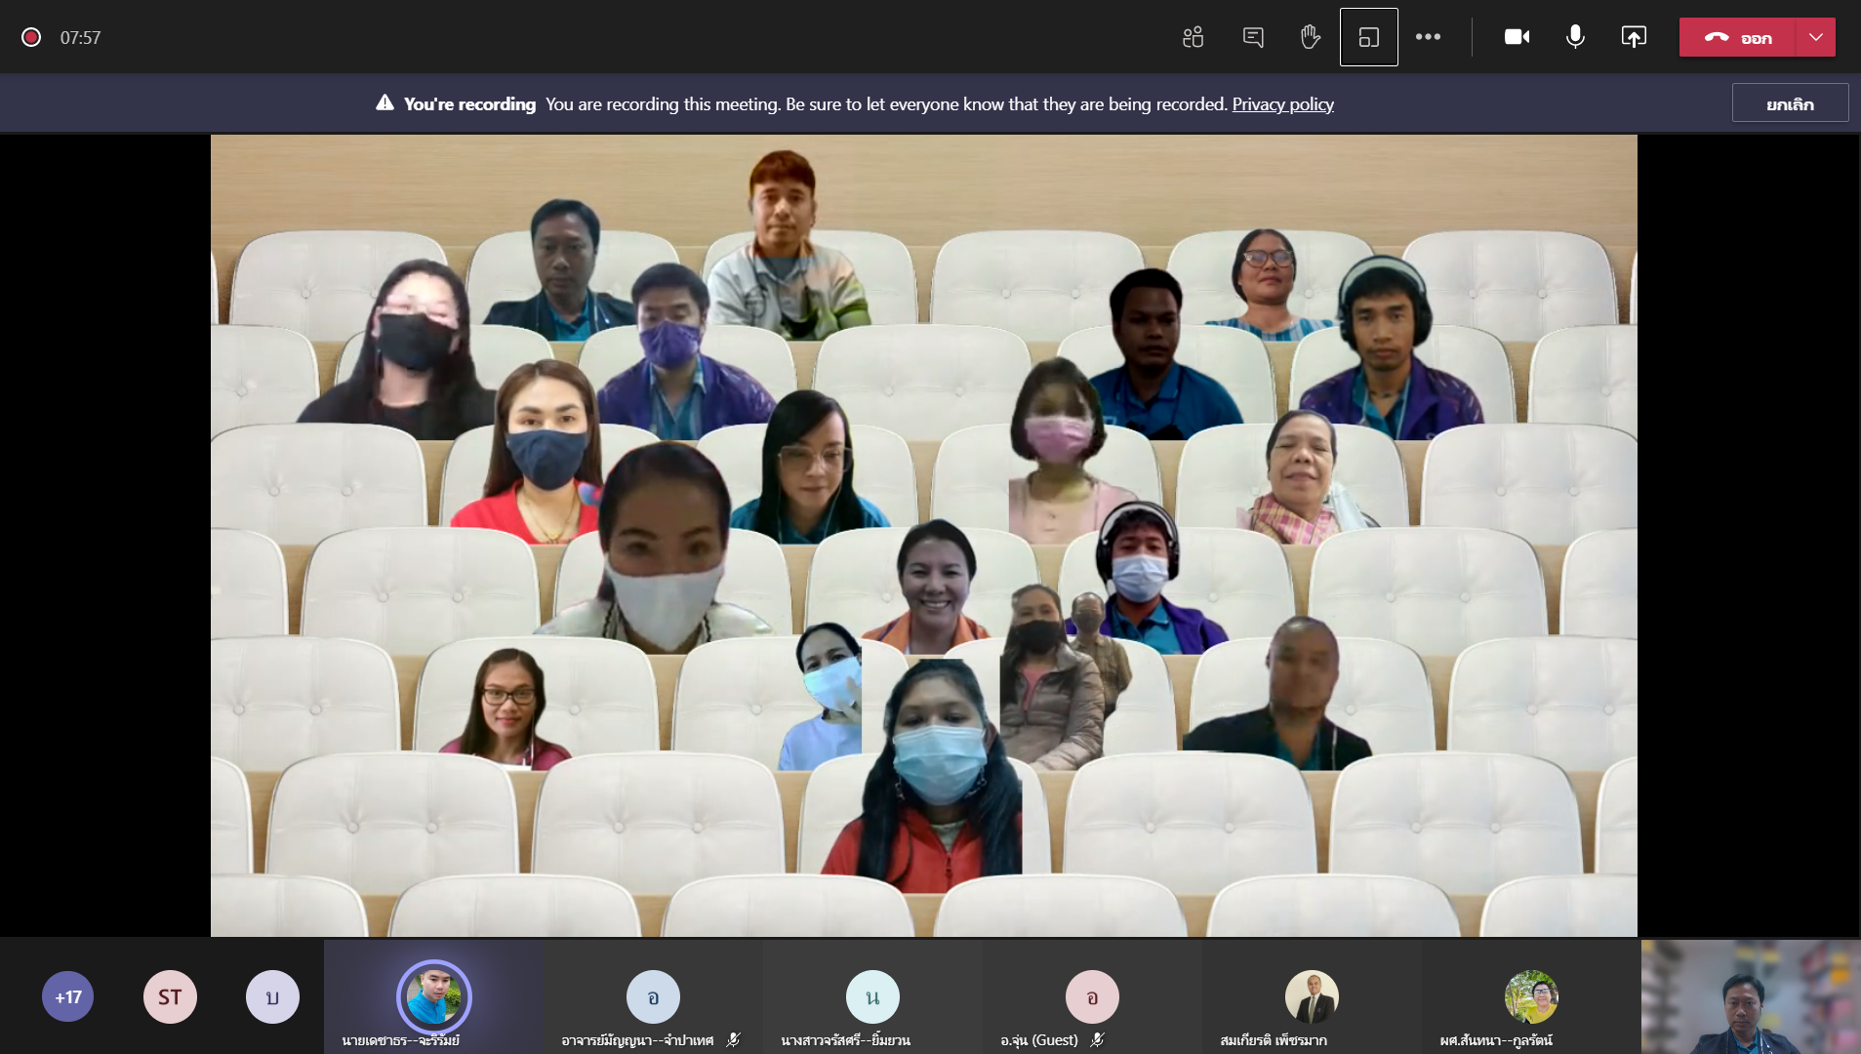Dismiss the recording notification banner

[x=1789, y=103]
